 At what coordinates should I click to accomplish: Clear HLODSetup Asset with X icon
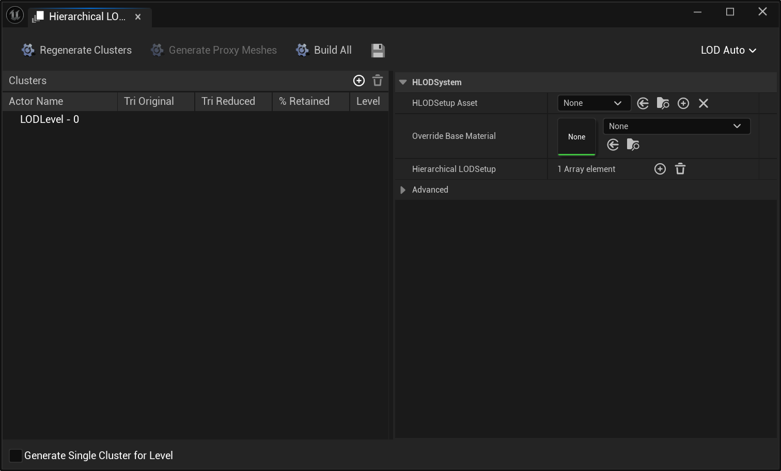pyautogui.click(x=704, y=103)
